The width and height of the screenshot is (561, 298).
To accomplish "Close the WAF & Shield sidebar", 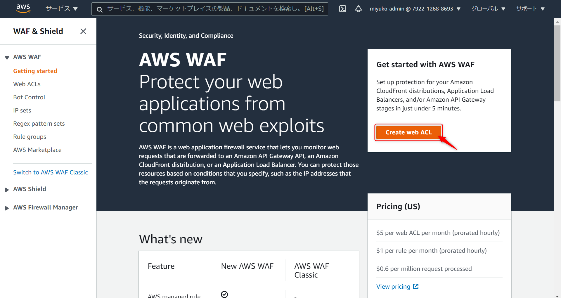I will point(83,31).
